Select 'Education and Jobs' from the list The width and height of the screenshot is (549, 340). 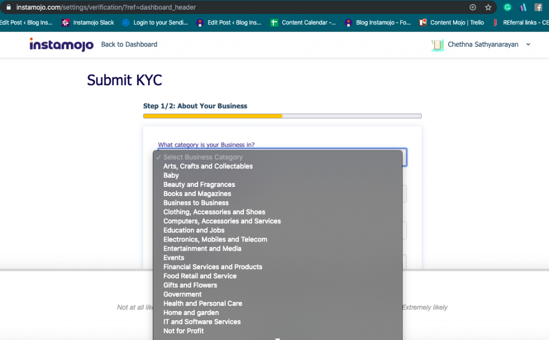(194, 230)
